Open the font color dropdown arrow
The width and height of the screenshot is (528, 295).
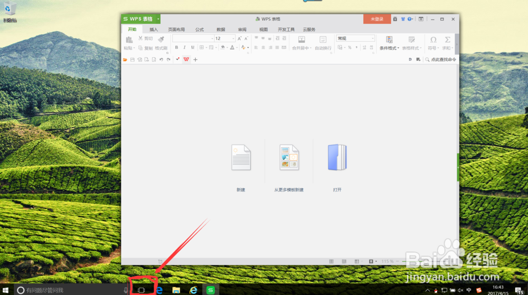[x=237, y=48]
